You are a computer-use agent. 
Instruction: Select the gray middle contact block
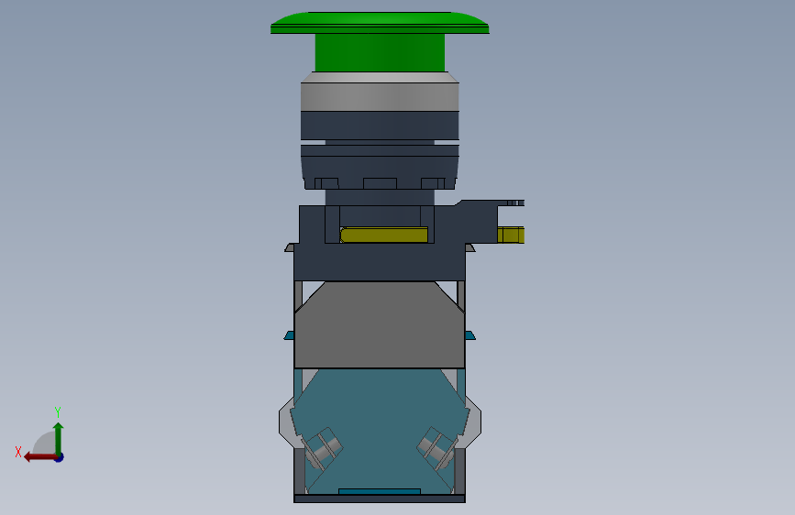click(380, 325)
